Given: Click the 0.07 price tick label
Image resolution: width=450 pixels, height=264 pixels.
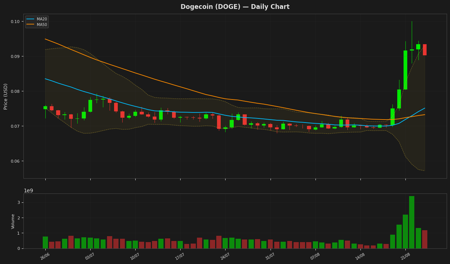Looking at the screenshot, I should pyautogui.click(x=16, y=126).
